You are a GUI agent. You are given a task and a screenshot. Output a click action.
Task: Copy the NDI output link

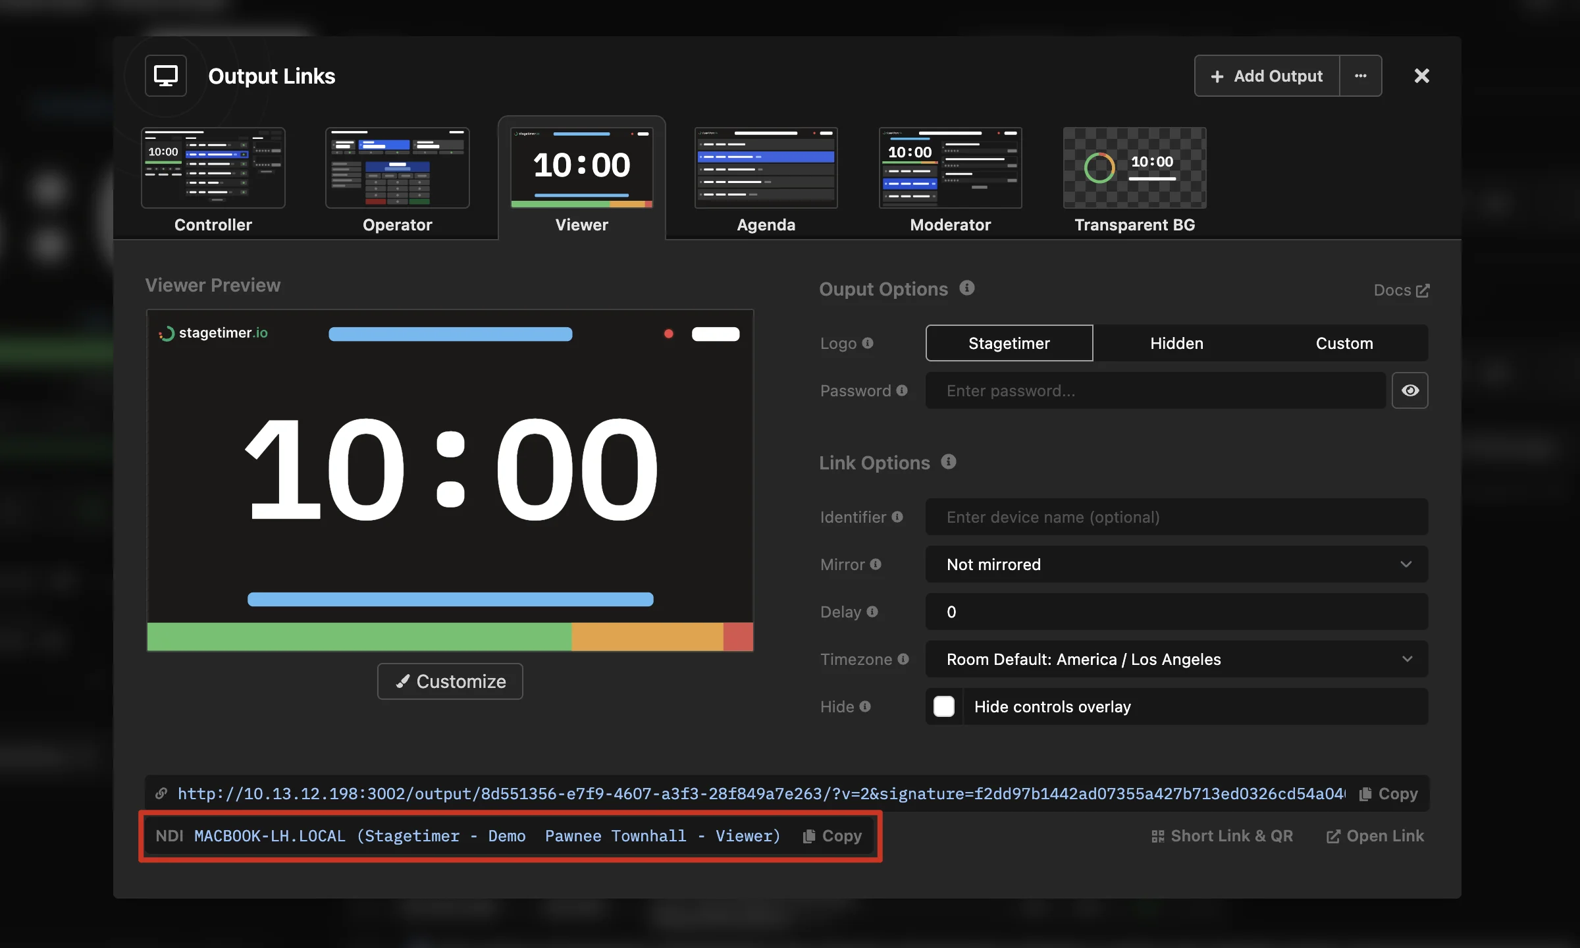[x=831, y=835]
